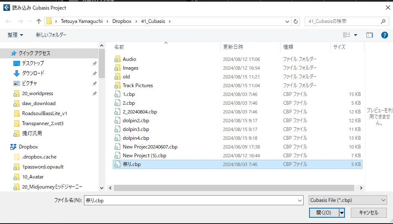Screen dimensions: 393x224
Task: Open the 開く button split arrow
Action: point(342,213)
